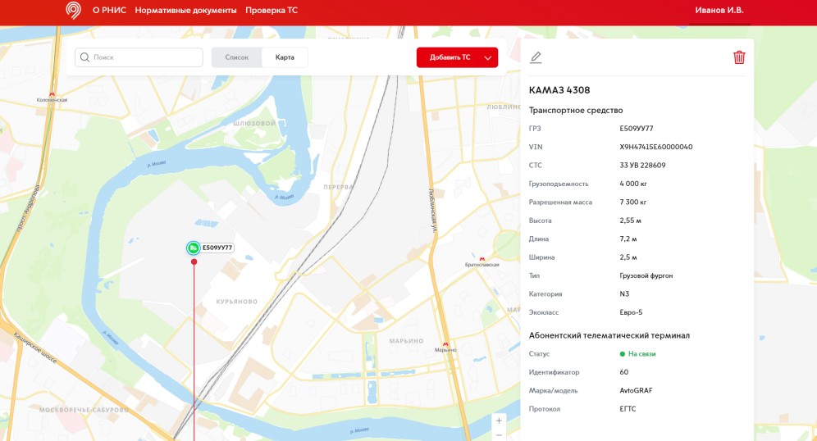Select the Категория value N3
Screen dimensions: 817x441
click(624, 294)
